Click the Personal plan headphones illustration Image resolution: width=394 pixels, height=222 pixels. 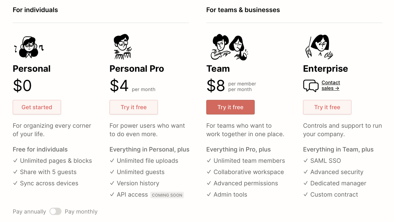(x=29, y=47)
